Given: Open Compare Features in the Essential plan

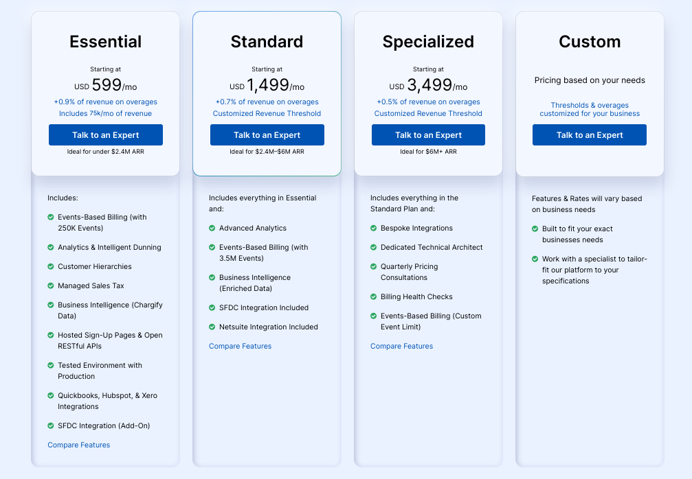Looking at the screenshot, I should [78, 445].
